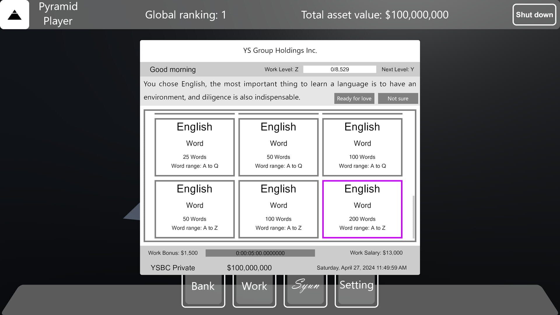
Task: Select 25 Words A to Q card
Action: coord(195,147)
